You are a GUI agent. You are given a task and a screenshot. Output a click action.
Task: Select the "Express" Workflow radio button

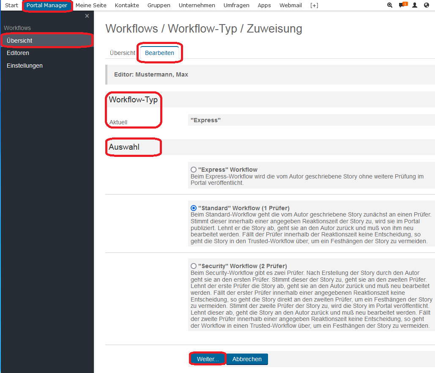point(194,170)
